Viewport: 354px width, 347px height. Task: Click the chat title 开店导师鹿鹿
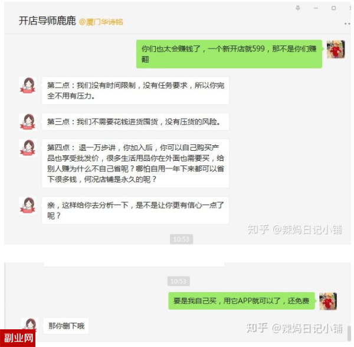pos(47,21)
